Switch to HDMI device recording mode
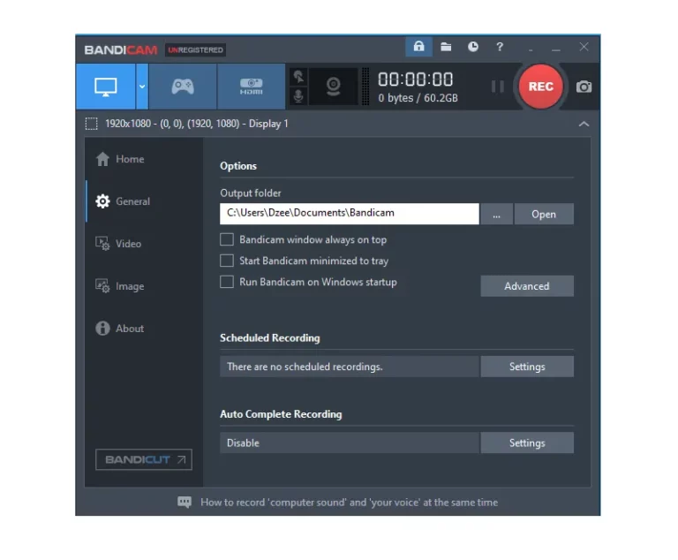Image resolution: width=678 pixels, height=560 pixels. (x=252, y=87)
